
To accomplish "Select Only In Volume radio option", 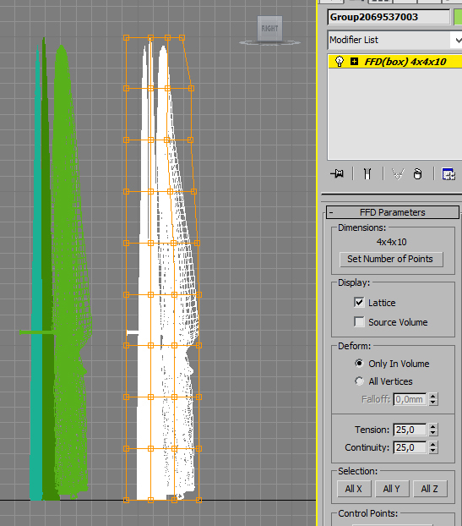I will coord(359,364).
